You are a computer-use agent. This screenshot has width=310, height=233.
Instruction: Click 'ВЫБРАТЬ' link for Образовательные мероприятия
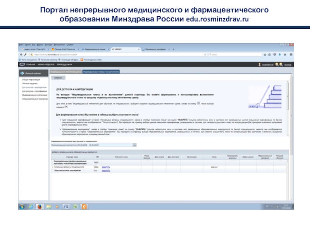pos(106,171)
